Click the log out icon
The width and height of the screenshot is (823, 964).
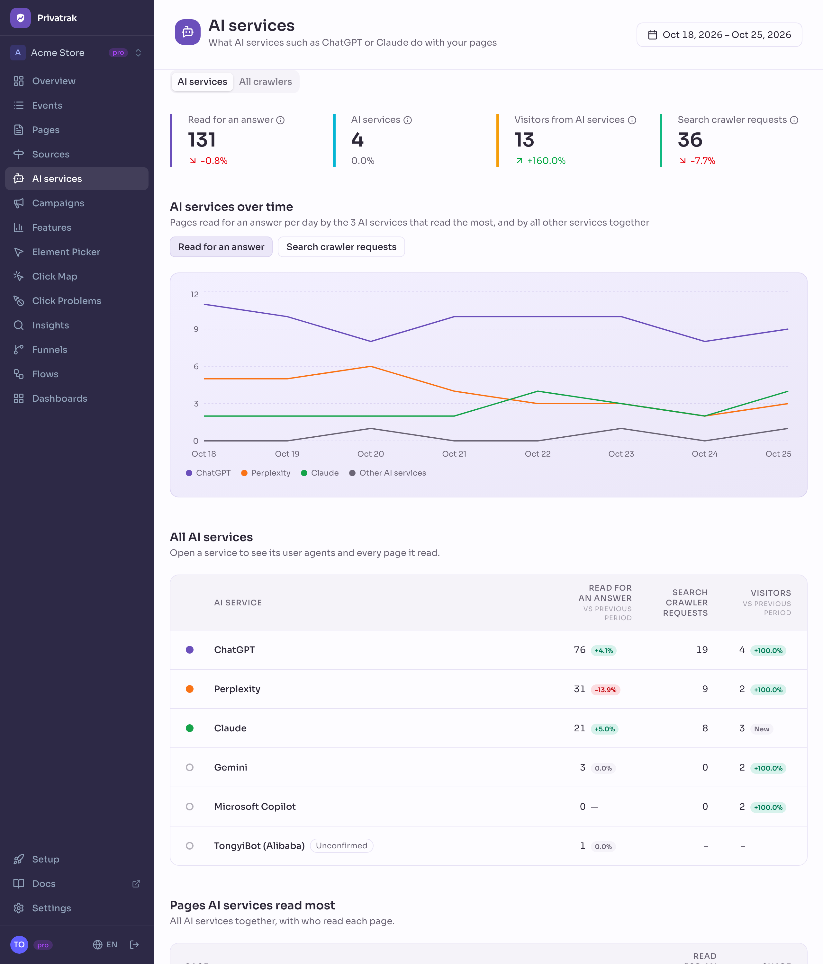point(134,944)
